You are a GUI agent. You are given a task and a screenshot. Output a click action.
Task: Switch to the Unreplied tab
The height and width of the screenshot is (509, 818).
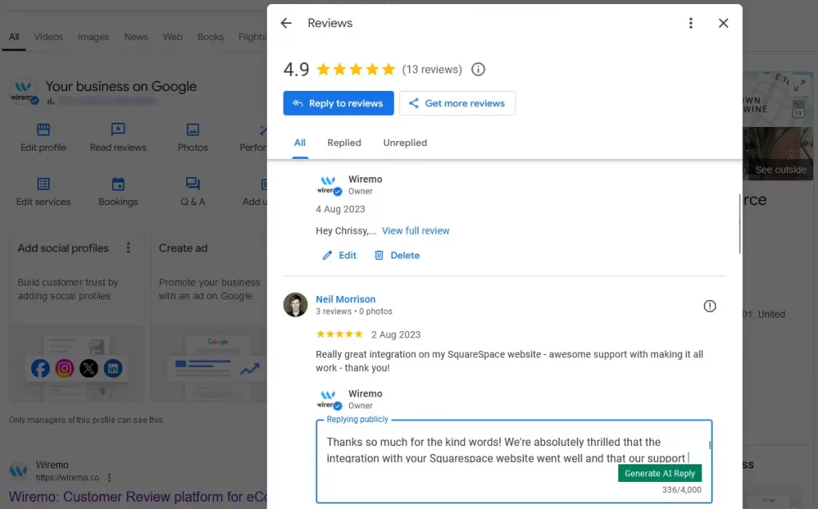(x=405, y=143)
